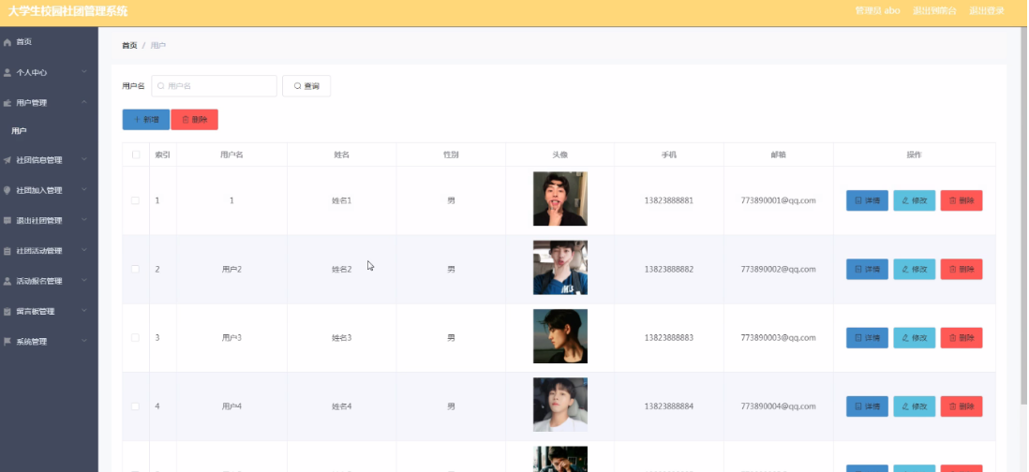
Task: Click the 个人中心 person icon
Action: tap(7, 73)
